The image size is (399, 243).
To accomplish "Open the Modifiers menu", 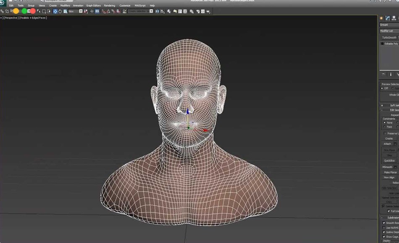I will (x=65, y=5).
